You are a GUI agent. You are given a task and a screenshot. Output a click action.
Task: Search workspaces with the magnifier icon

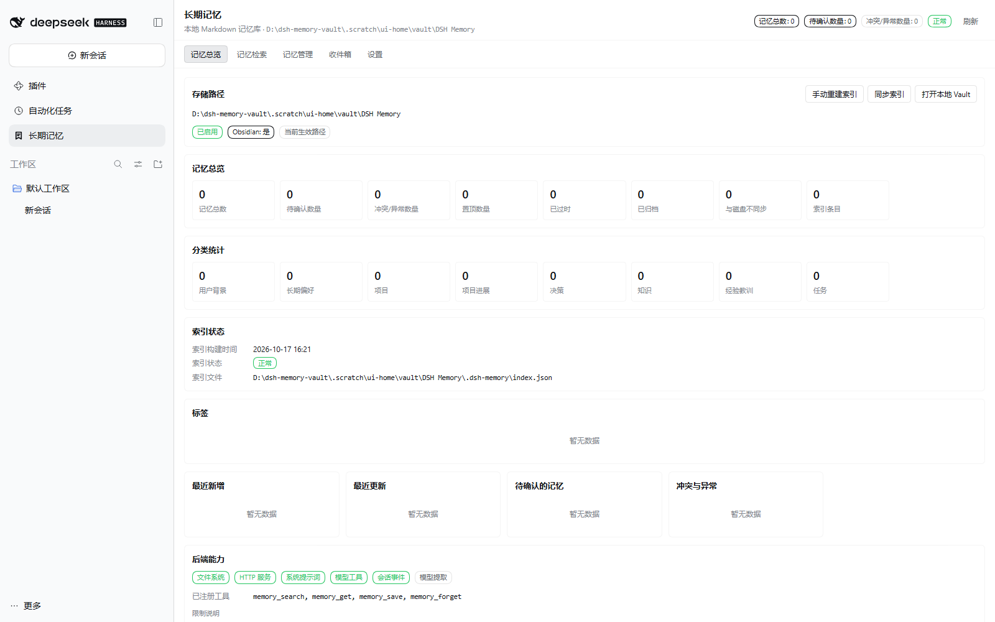[118, 164]
